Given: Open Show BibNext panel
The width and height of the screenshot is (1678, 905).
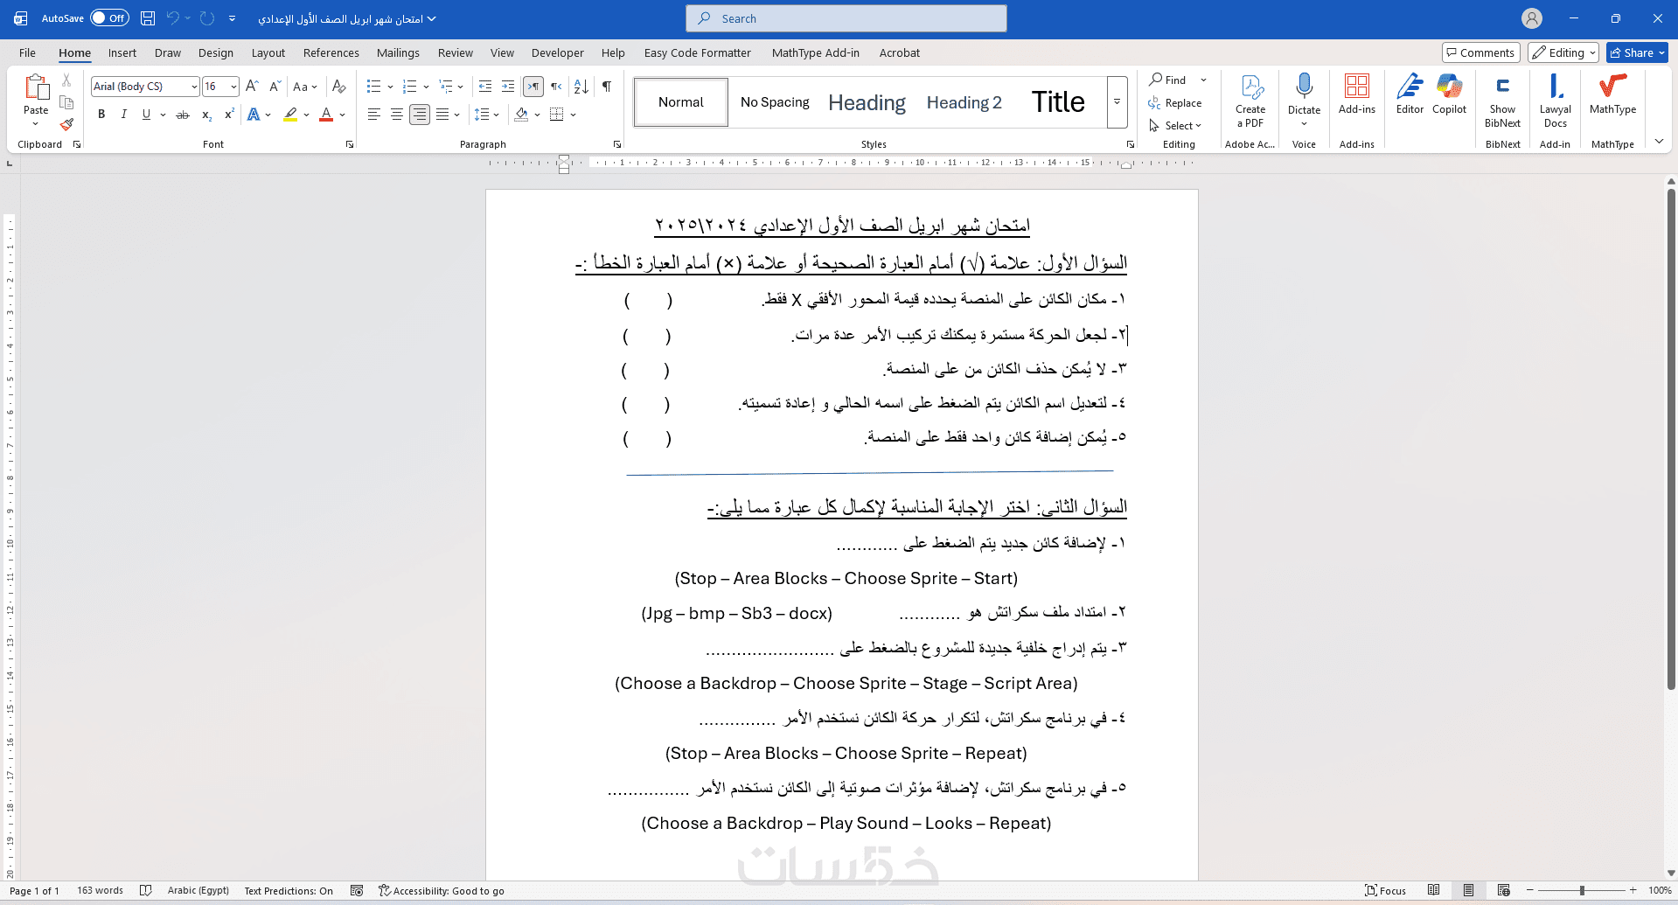Looking at the screenshot, I should (x=1502, y=101).
